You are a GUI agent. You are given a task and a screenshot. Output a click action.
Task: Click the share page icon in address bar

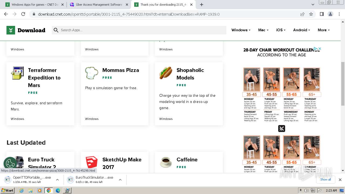click(302, 14)
